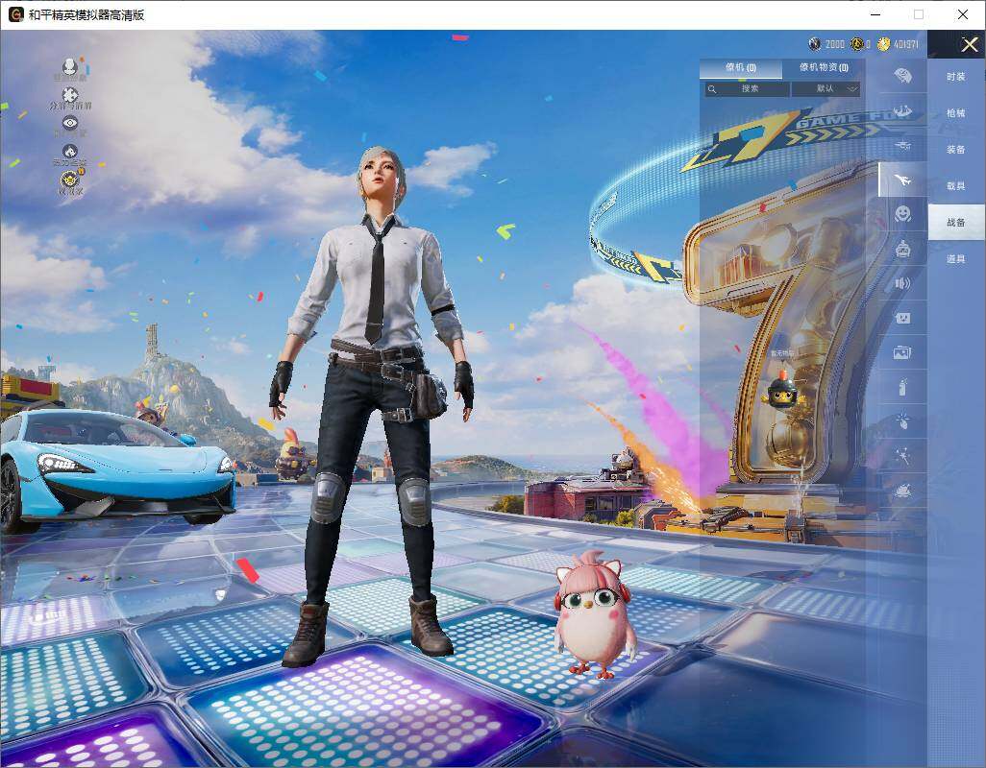Click the gold coin balance 401971
This screenshot has width=986, height=768.
898,44
